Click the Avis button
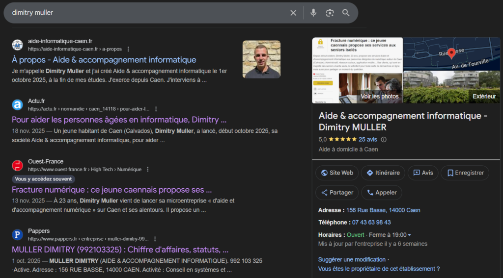 [423, 173]
